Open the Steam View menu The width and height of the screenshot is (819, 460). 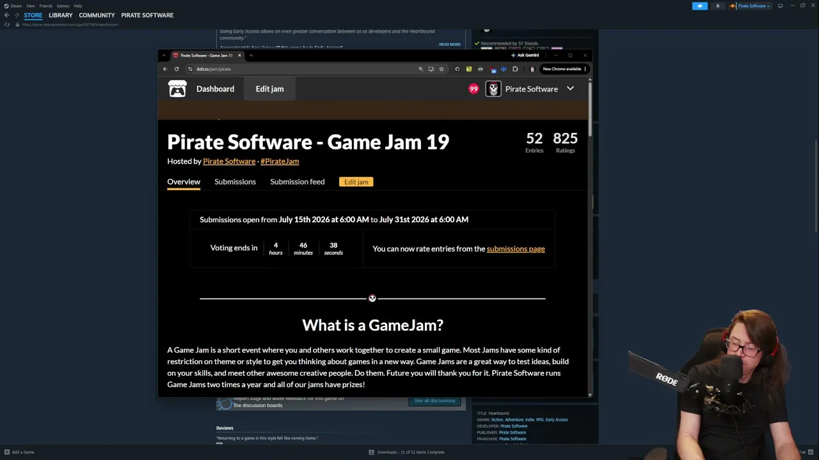[30, 6]
